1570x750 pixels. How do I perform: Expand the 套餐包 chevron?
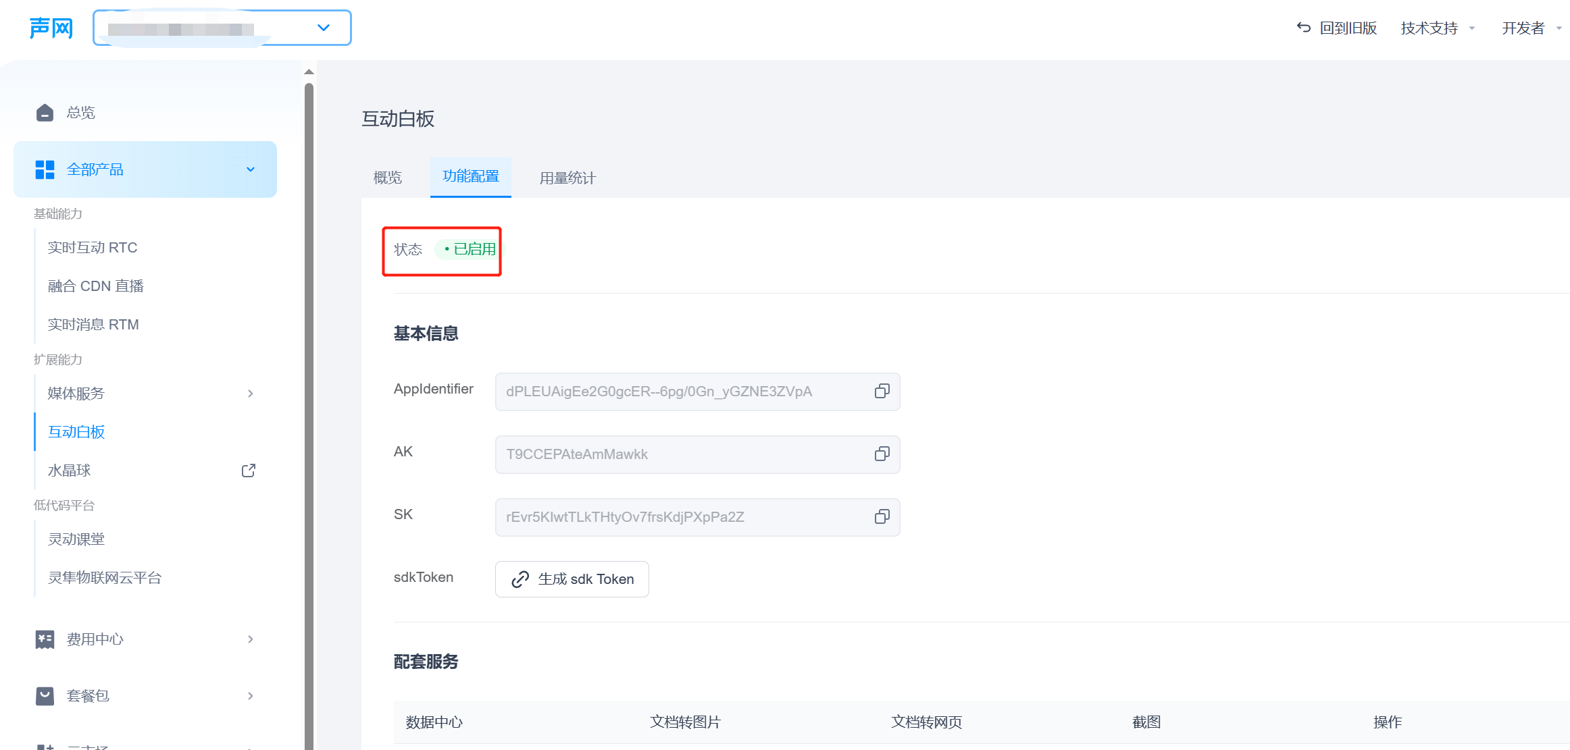251,696
